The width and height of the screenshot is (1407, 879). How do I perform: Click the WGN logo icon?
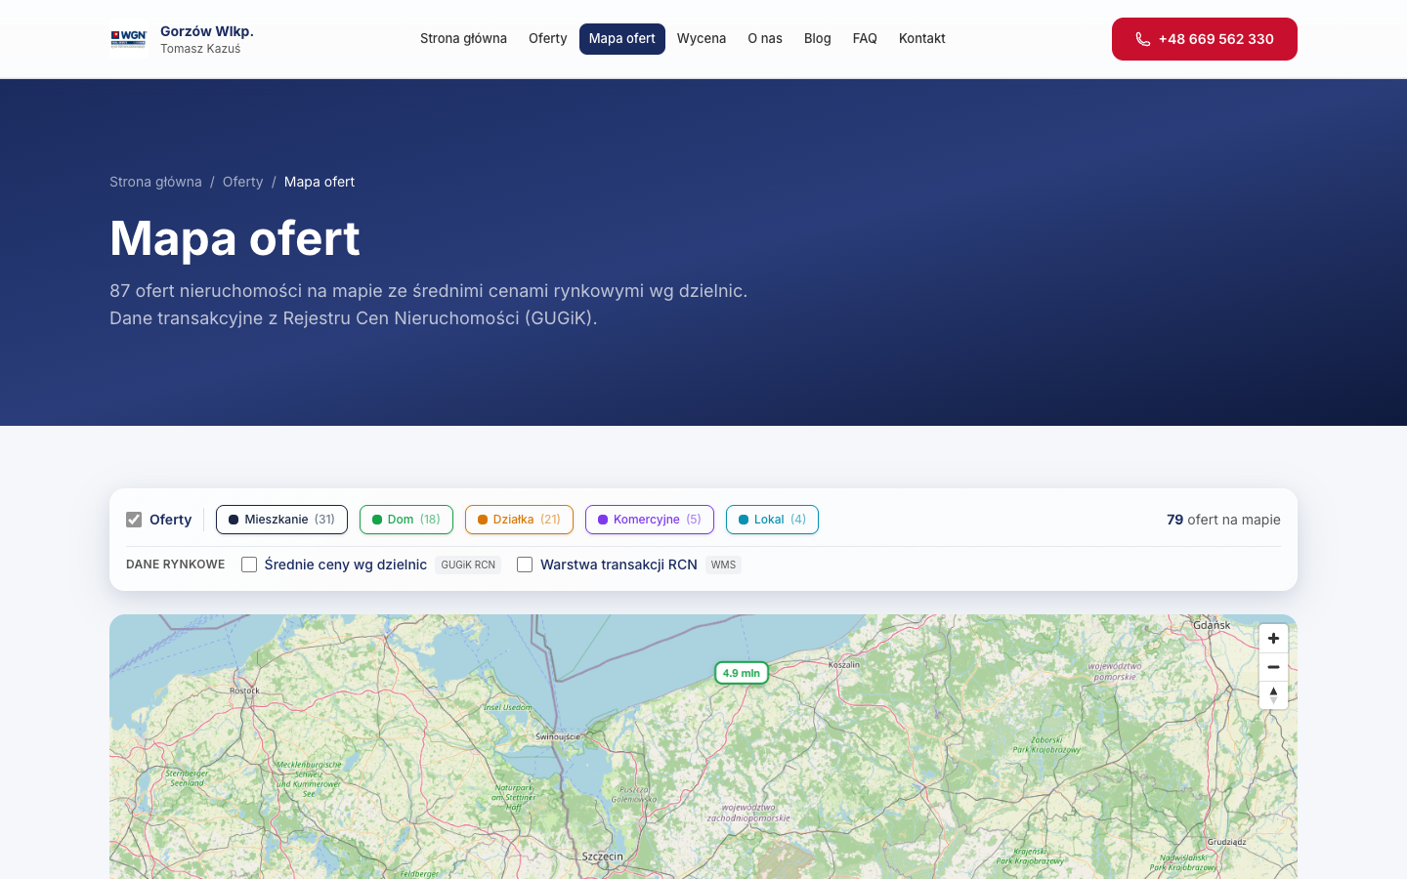128,39
